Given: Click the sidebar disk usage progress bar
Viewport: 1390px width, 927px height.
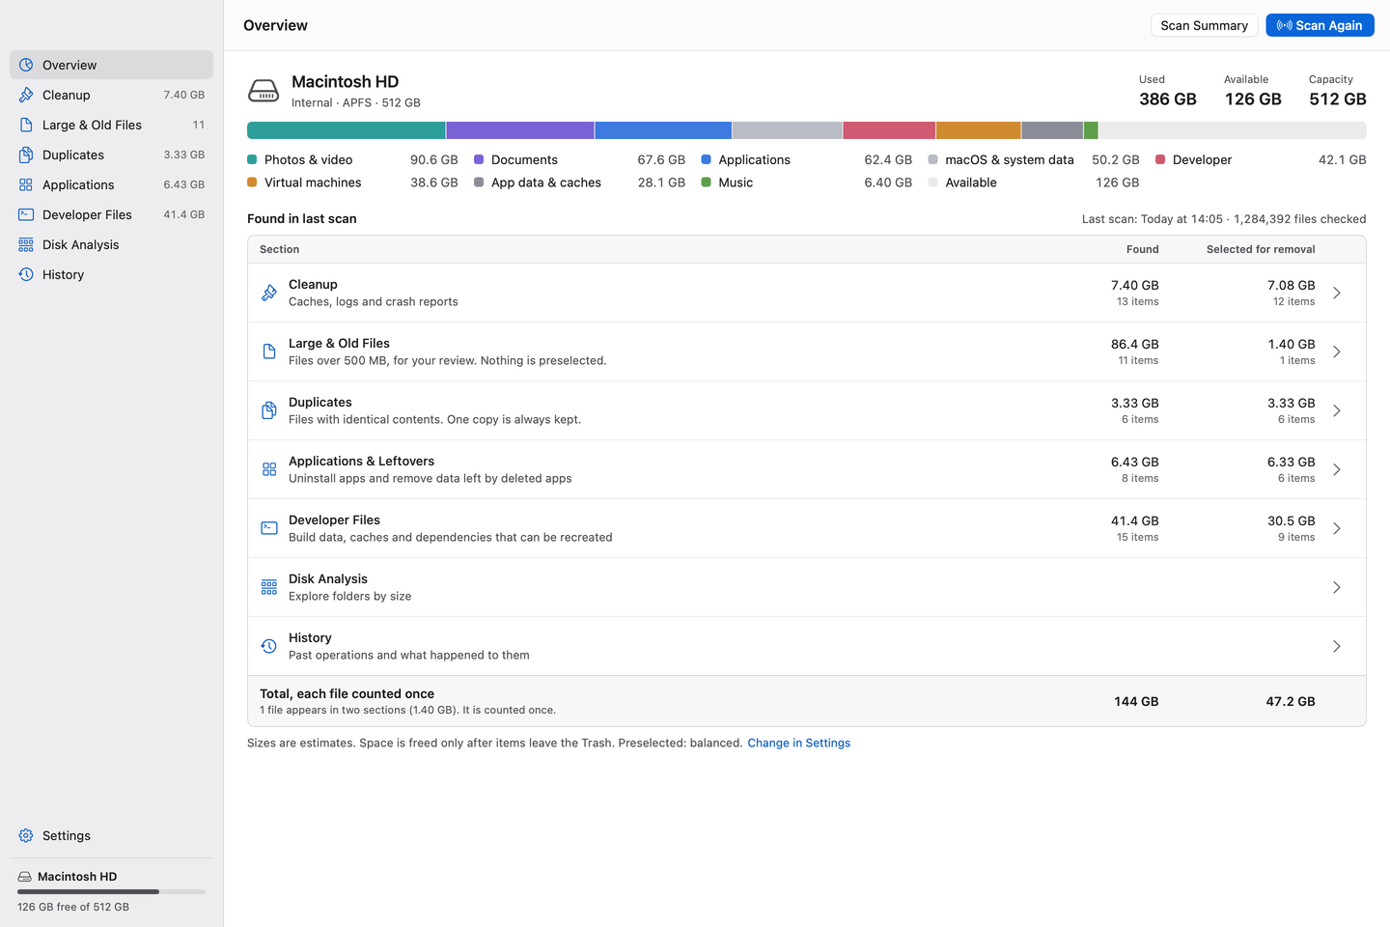Looking at the screenshot, I should click(111, 891).
